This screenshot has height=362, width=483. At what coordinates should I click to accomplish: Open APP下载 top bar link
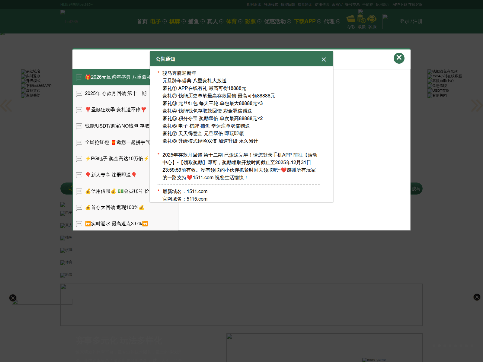[x=400, y=5]
